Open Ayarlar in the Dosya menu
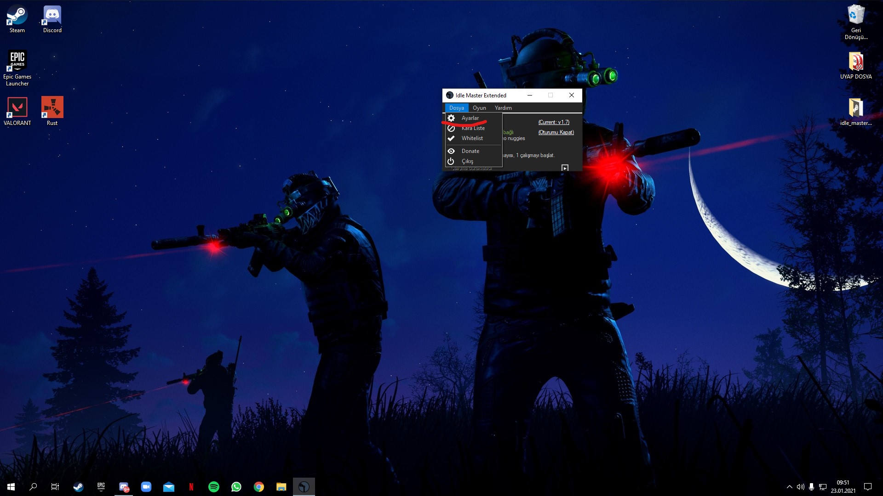The height and width of the screenshot is (496, 883). coord(470,118)
